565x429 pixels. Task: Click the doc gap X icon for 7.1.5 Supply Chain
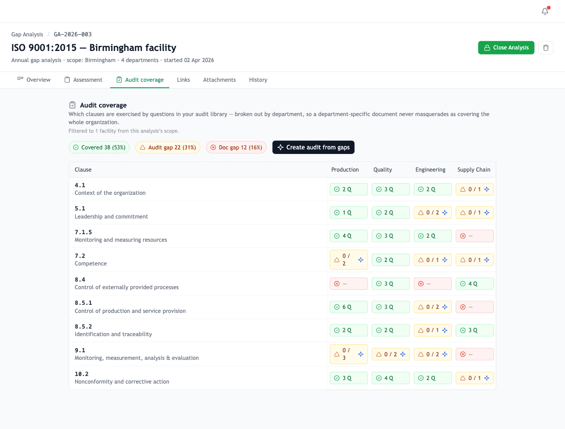pyautogui.click(x=463, y=236)
